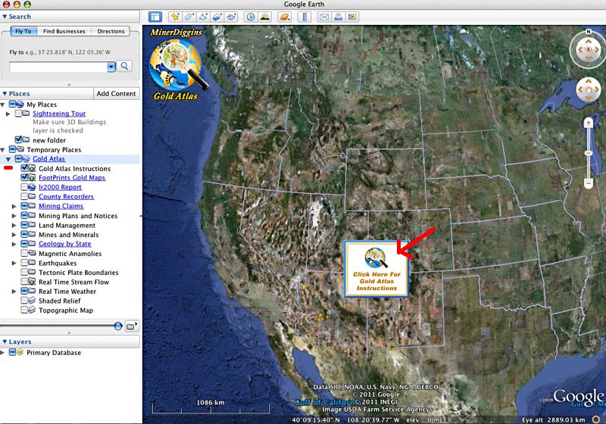This screenshot has width=606, height=424.
Task: Collapse the Layers panel triangle
Action: click(5, 341)
